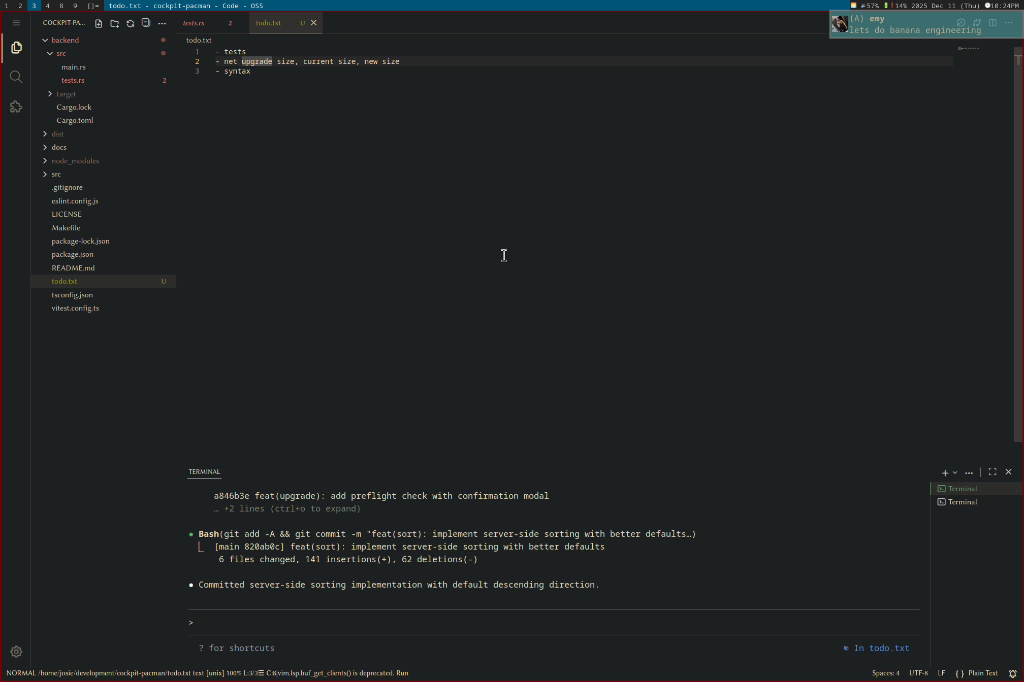Open the Manage settings gear

[x=16, y=652]
